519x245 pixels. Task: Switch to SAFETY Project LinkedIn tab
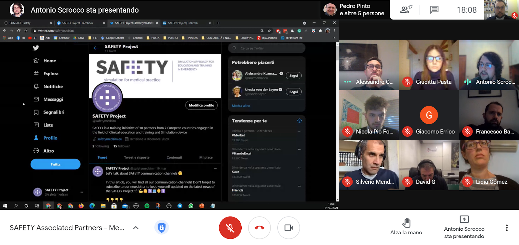[187, 23]
